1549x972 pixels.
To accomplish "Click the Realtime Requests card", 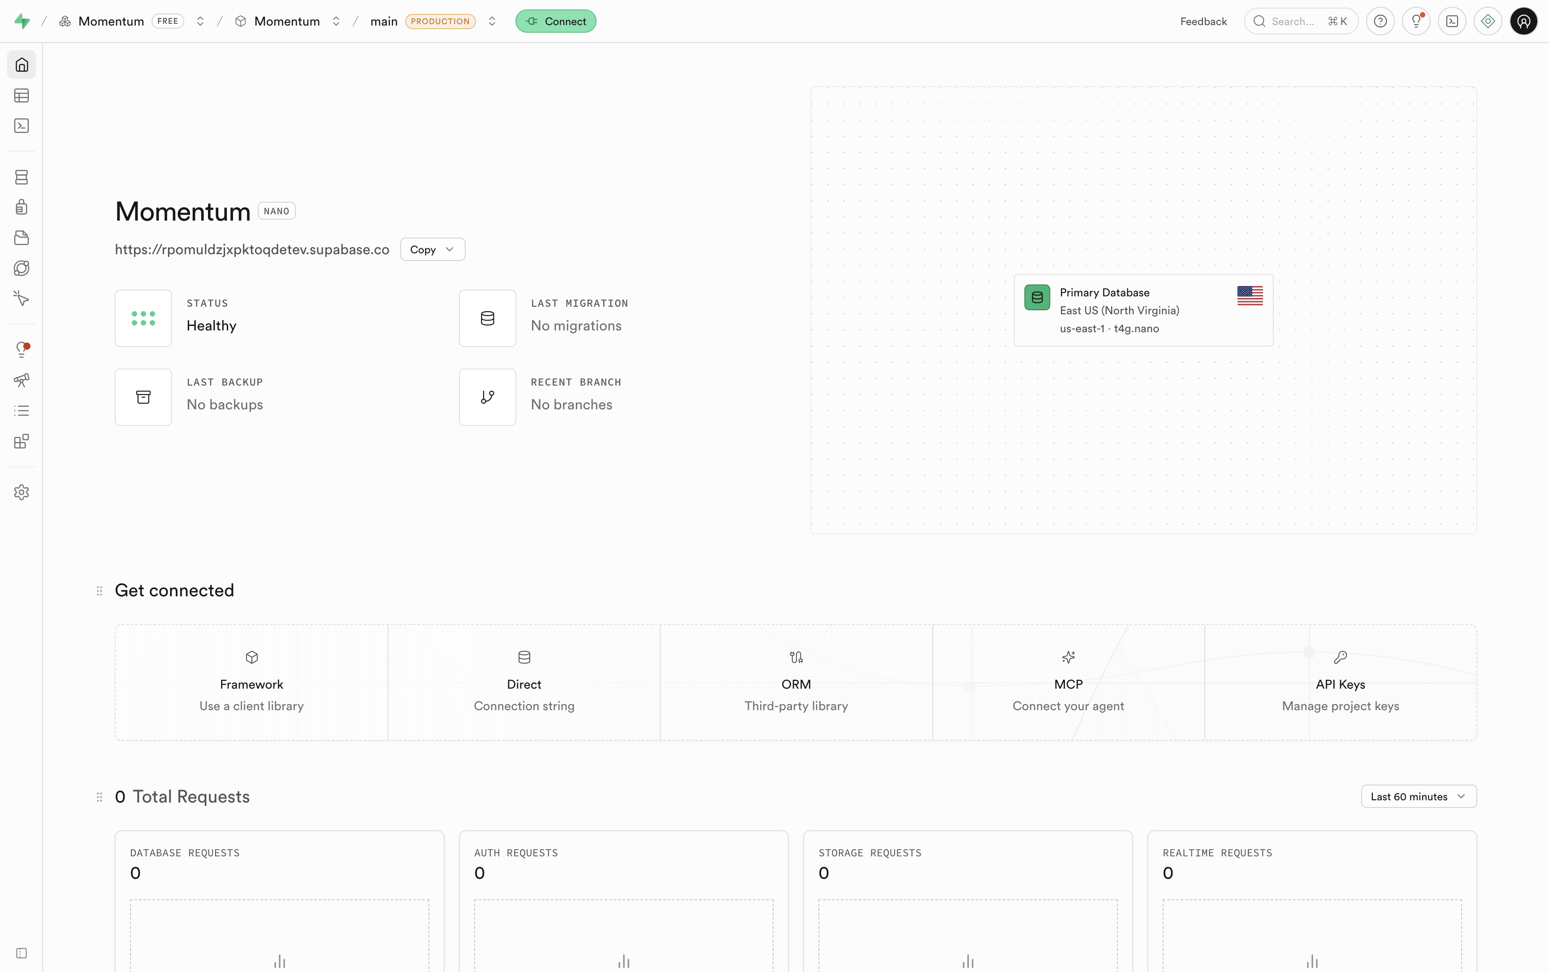I will tap(1312, 901).
